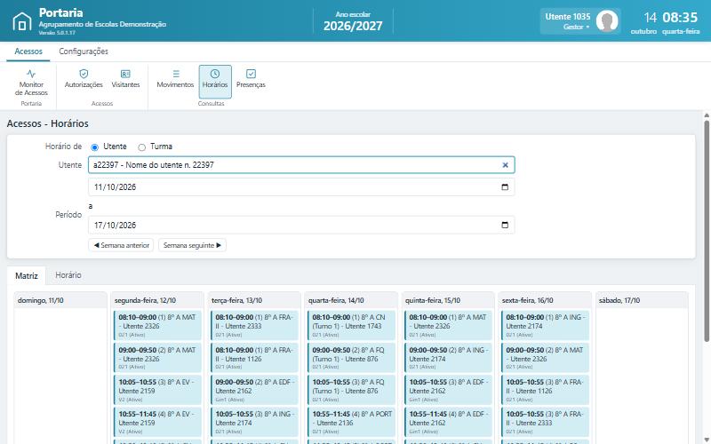This screenshot has height=444, width=711.
Task: Open Monday 08:10-09:00 MAT lesson card
Action: pyautogui.click(x=157, y=325)
